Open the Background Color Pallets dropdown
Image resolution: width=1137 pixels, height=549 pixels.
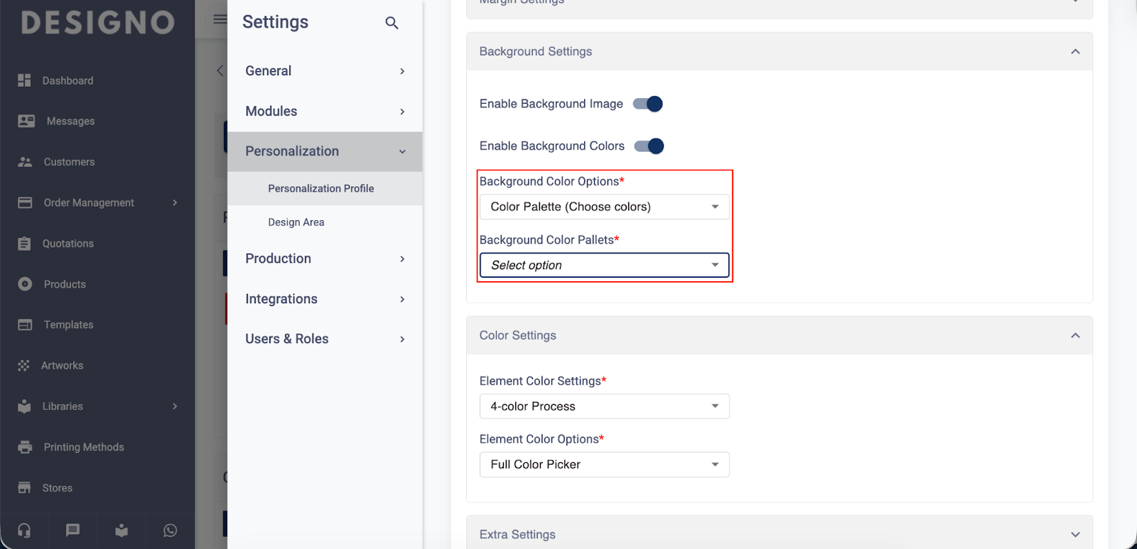coord(604,266)
